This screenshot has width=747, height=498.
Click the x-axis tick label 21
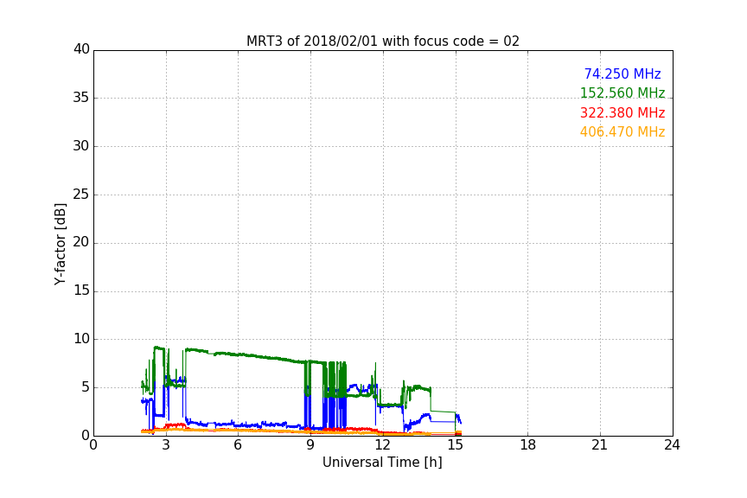click(600, 445)
